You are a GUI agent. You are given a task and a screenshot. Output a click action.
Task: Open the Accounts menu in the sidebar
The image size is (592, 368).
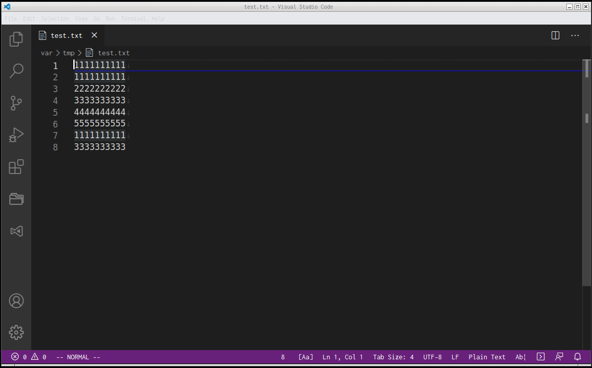click(16, 301)
